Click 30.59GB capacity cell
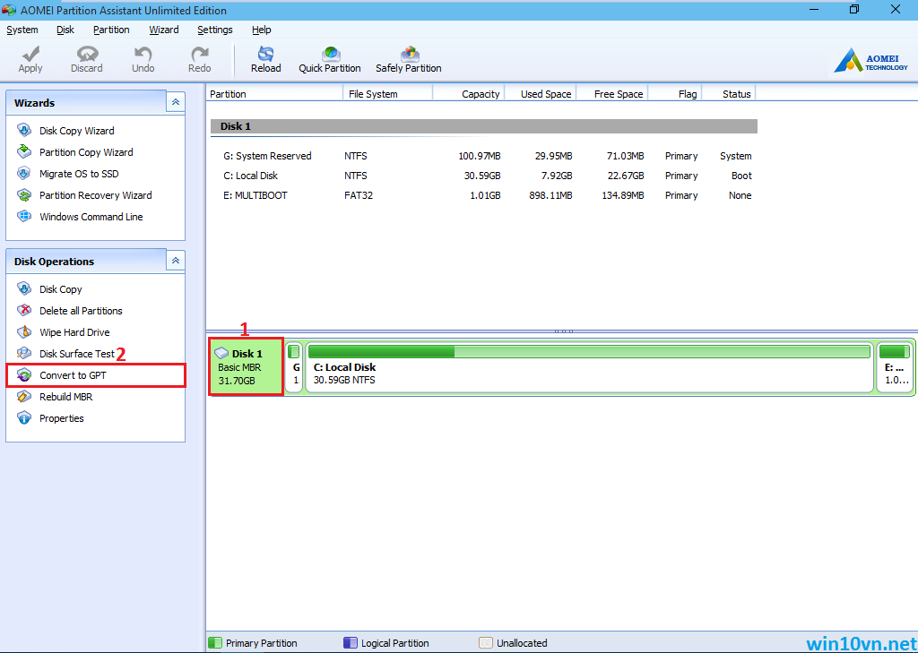The width and height of the screenshot is (918, 653). [481, 176]
